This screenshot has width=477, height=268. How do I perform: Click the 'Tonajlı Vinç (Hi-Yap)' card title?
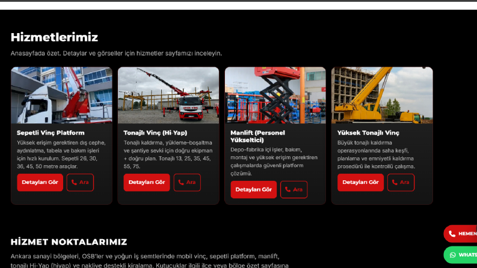pos(155,133)
